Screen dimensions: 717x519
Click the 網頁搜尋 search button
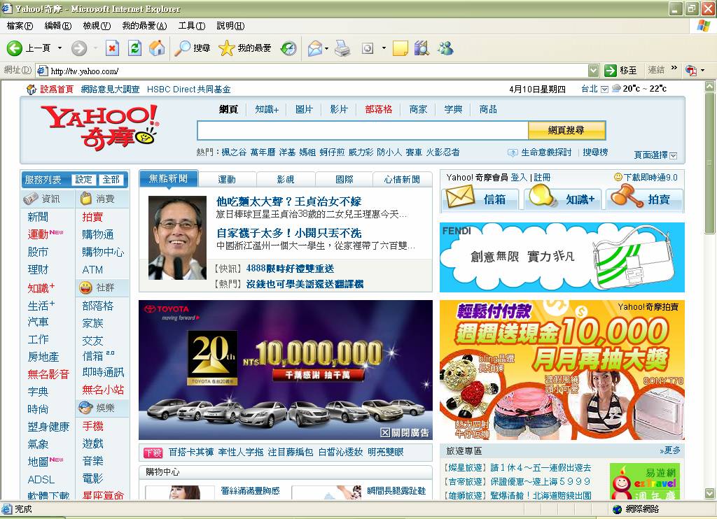click(x=566, y=130)
